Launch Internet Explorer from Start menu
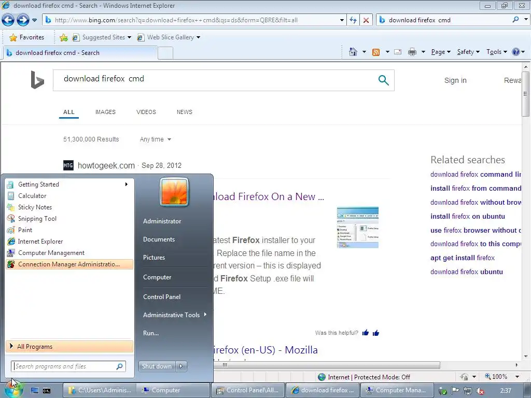The image size is (531, 398). pos(69,241)
